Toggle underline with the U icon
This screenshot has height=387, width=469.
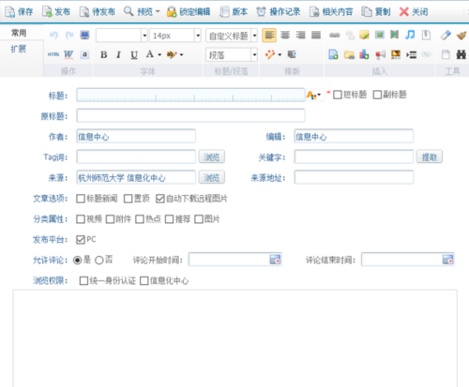coord(134,55)
